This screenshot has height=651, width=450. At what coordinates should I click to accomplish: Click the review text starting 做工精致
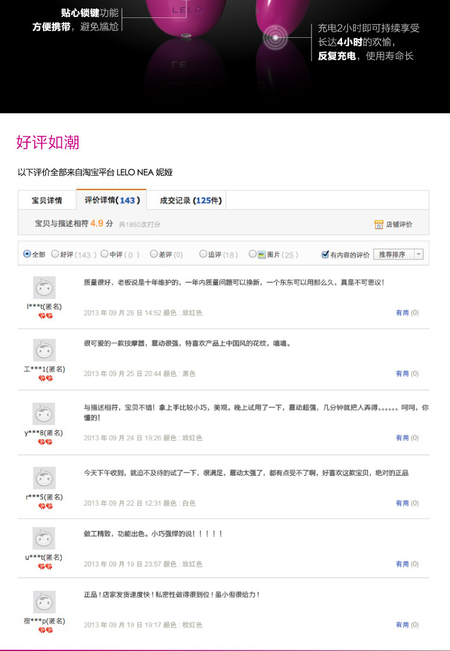pos(153,533)
